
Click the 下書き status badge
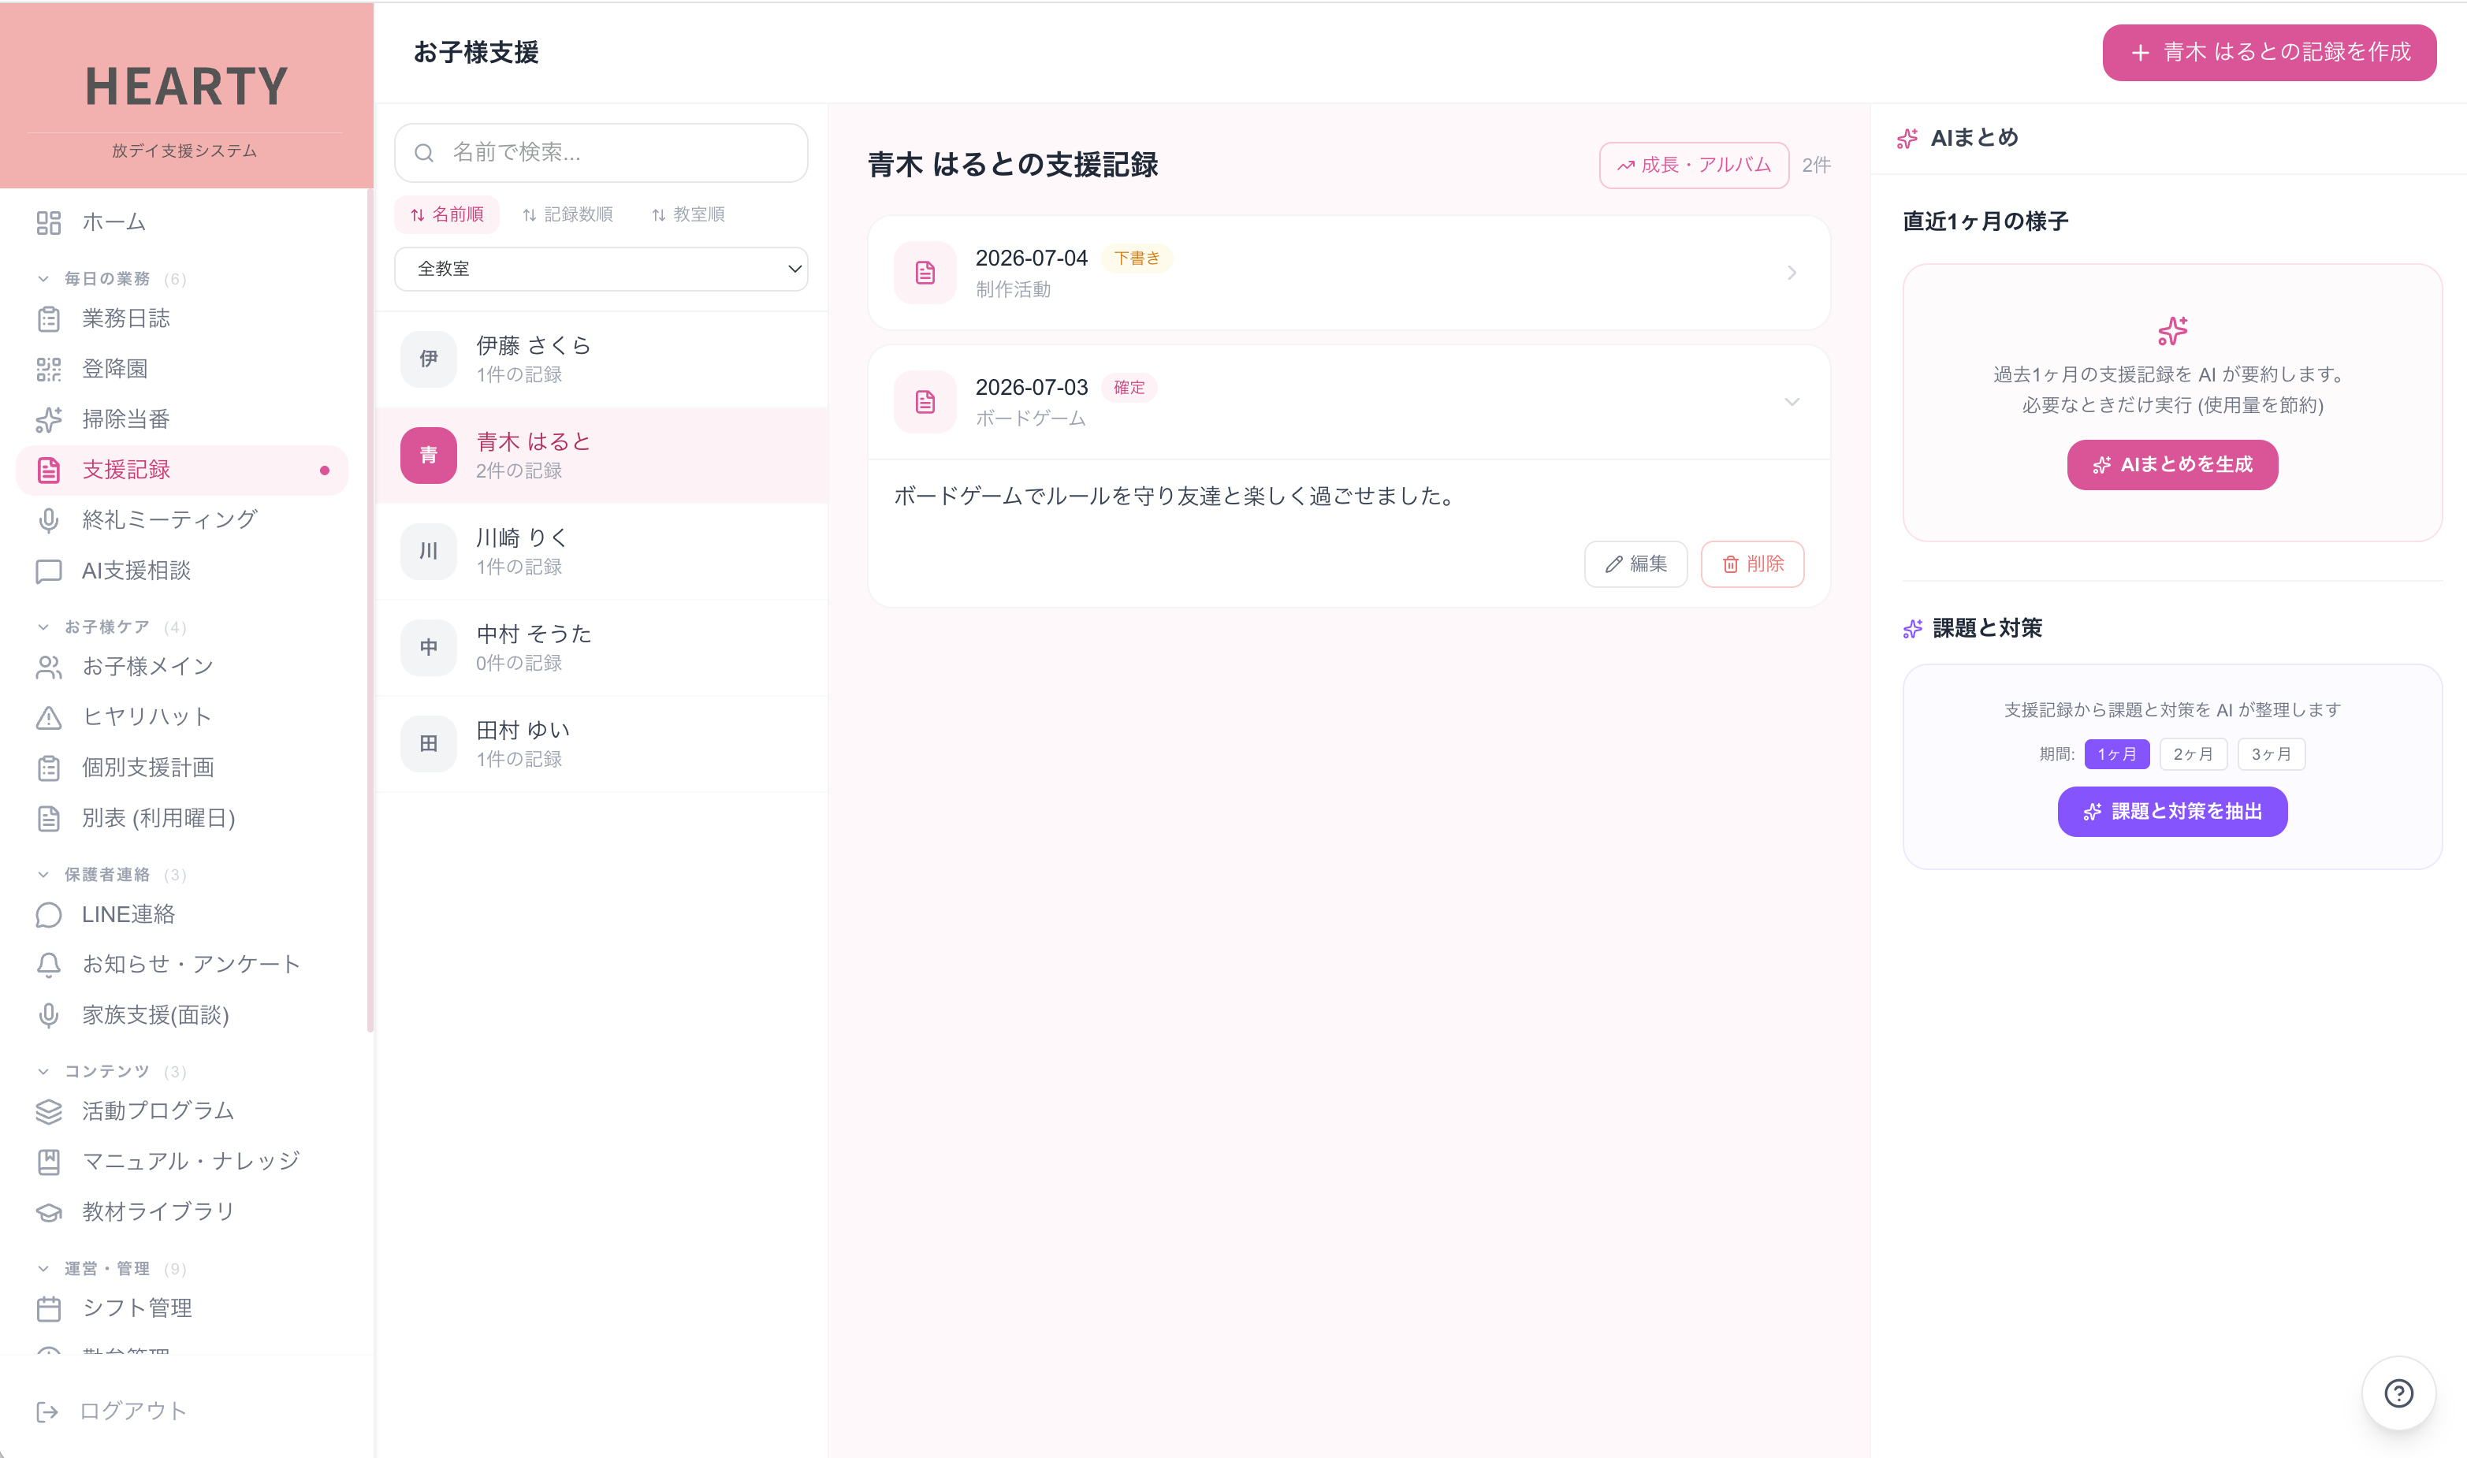click(1136, 258)
